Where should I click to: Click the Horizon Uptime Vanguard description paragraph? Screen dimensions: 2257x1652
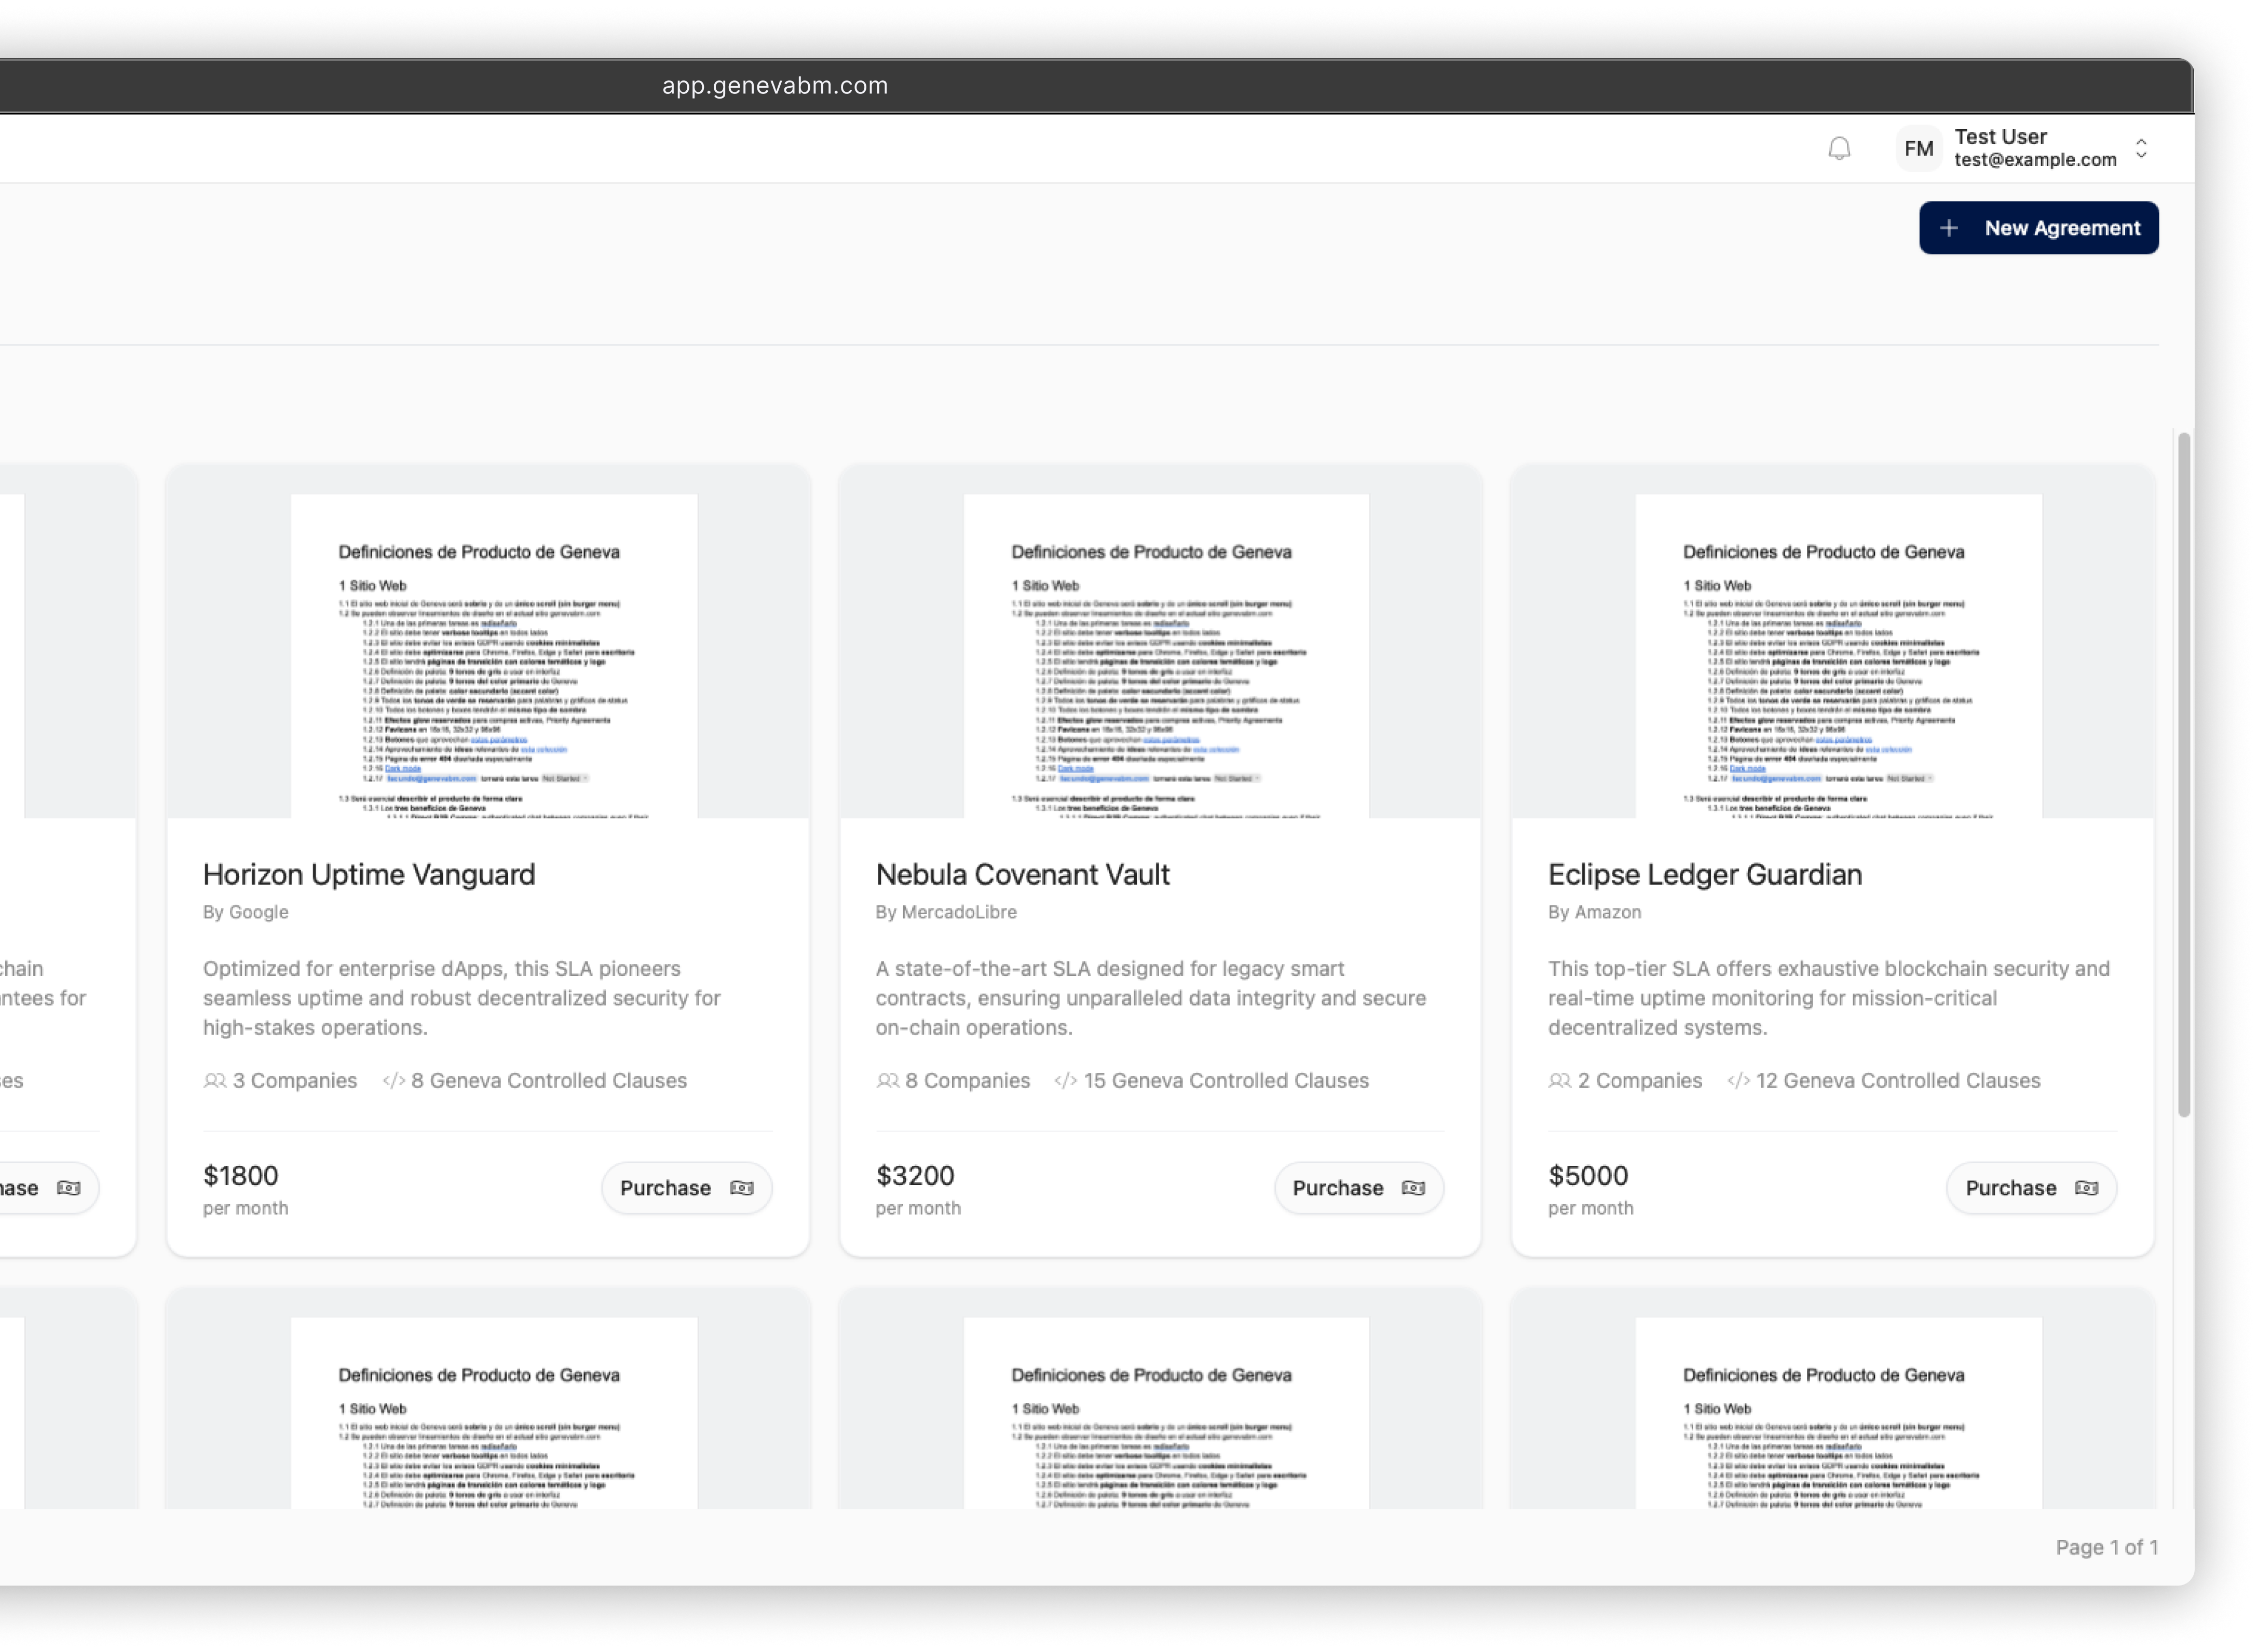click(462, 998)
